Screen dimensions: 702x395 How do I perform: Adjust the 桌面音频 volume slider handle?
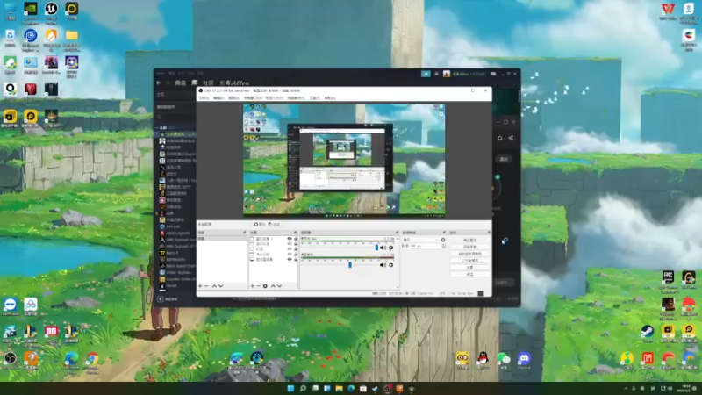(x=350, y=265)
